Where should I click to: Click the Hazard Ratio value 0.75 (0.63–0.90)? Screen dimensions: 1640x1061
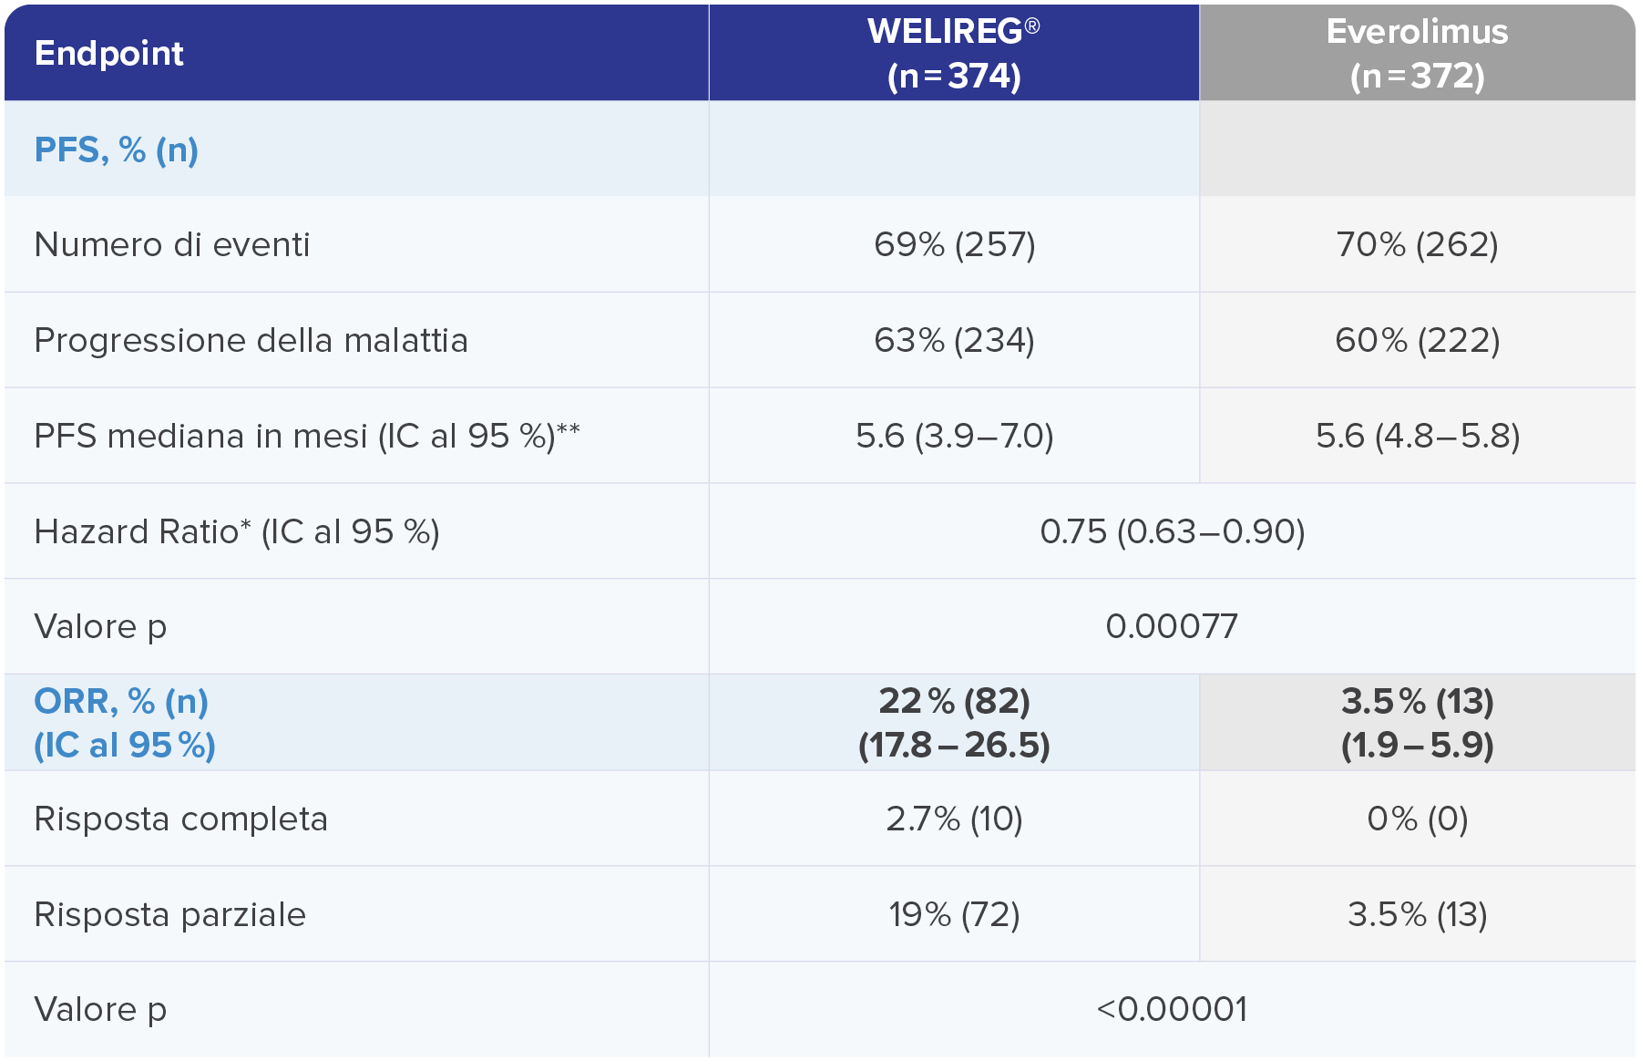tap(1172, 531)
